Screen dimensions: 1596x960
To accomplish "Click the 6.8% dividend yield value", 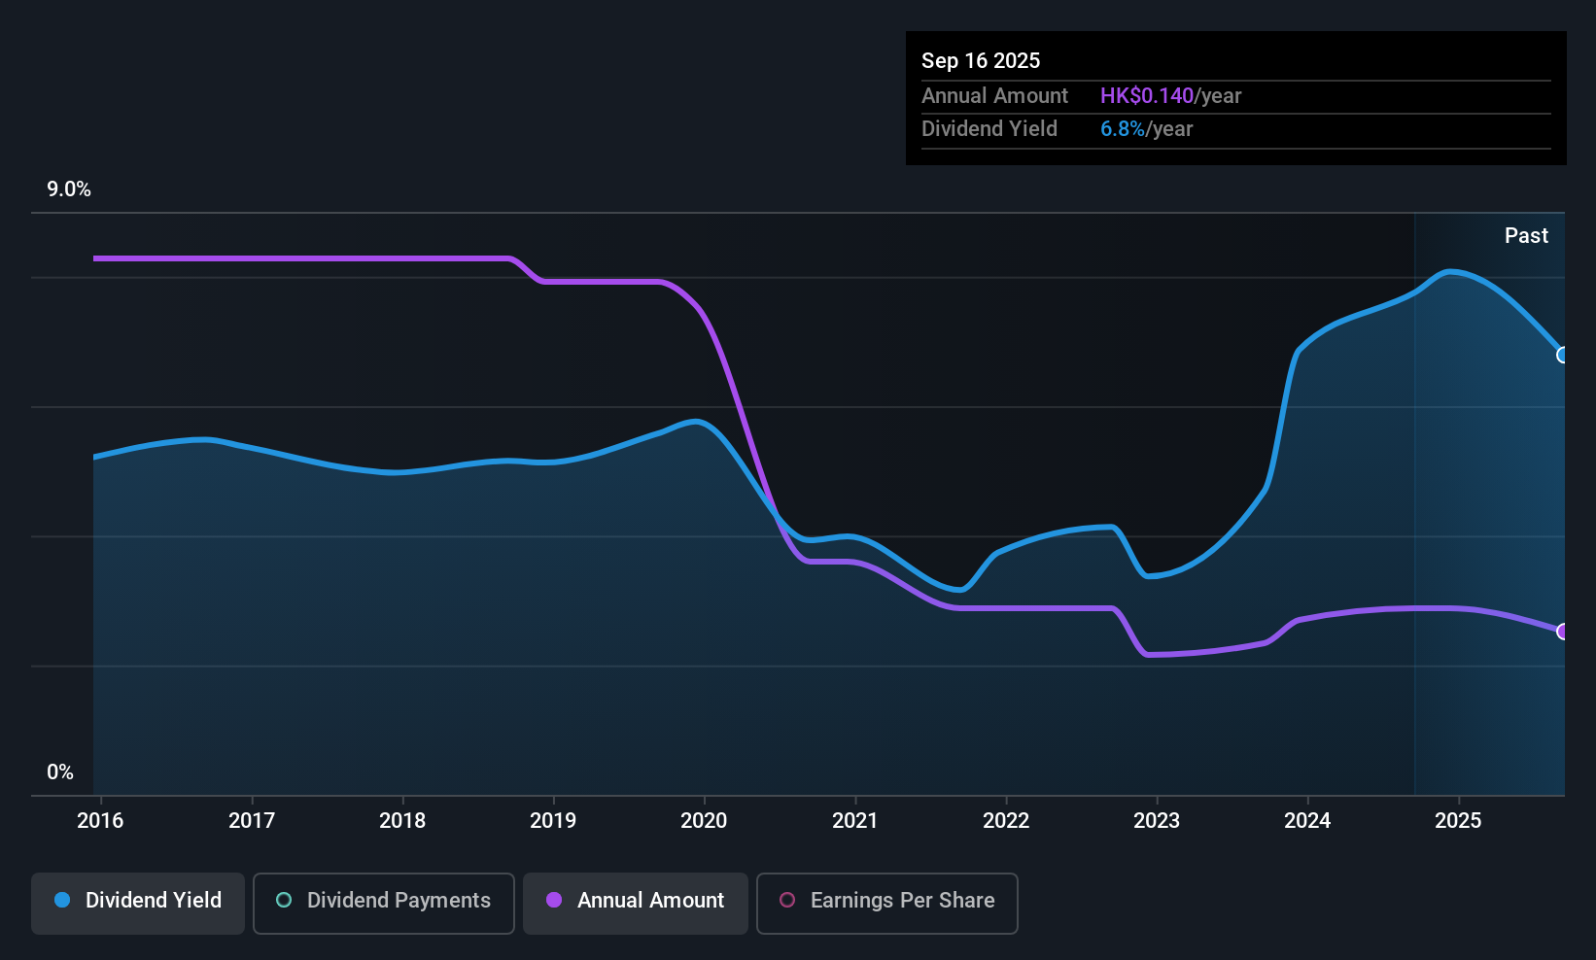I will [1123, 129].
